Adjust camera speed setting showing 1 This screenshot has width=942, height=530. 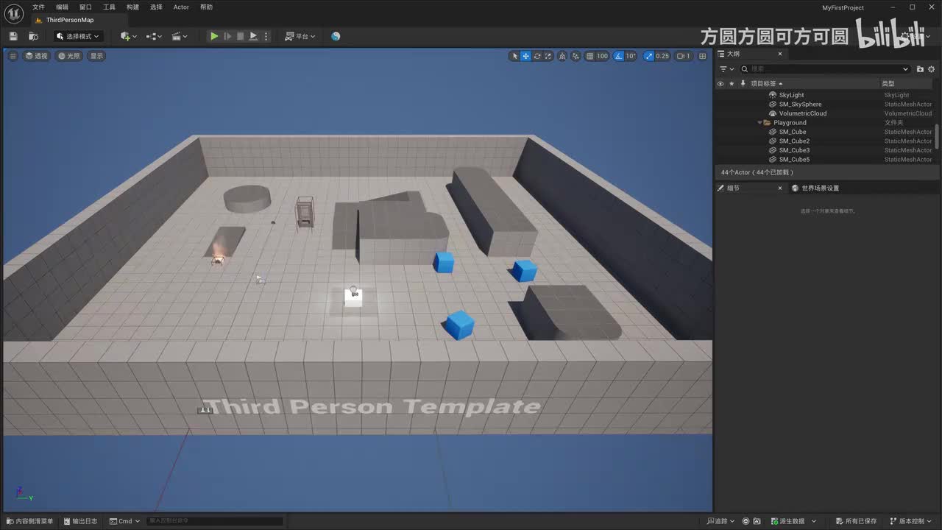684,56
